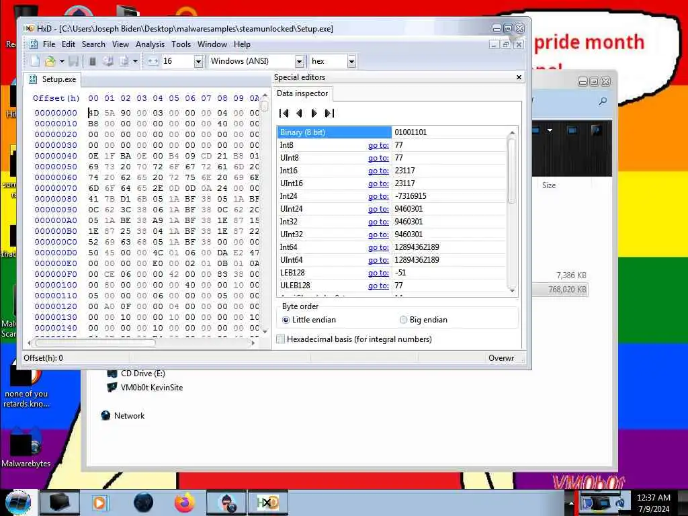Click the clock showing 12:37 AM

point(653,498)
